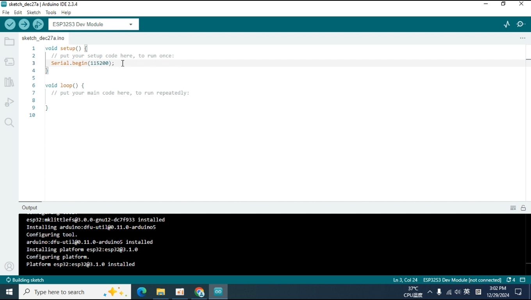Open the Serial Monitor
Image resolution: width=531 pixels, height=300 pixels.
[521, 24]
